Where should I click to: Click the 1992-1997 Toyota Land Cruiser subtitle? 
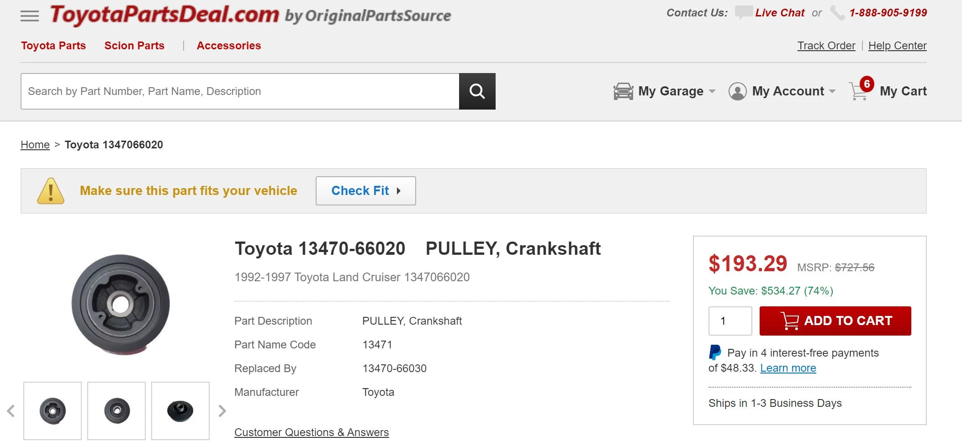(x=352, y=277)
